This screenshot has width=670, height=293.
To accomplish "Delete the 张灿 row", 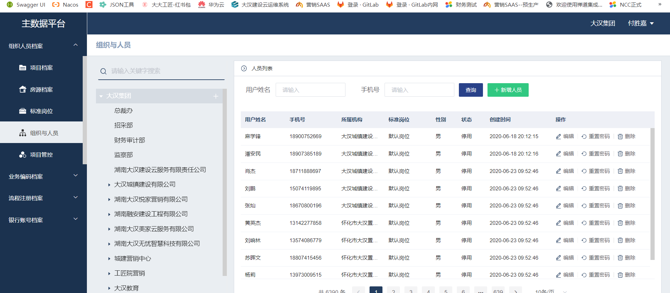I will [627, 206].
